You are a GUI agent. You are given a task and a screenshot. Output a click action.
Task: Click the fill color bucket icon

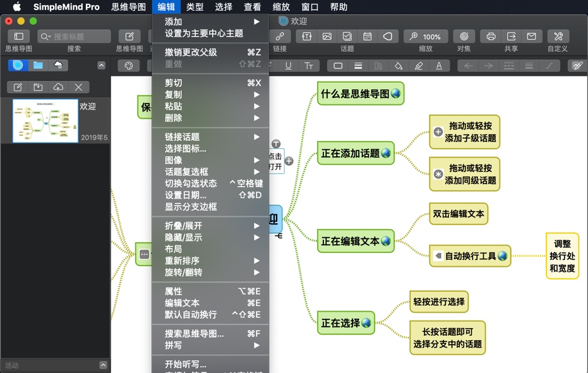pyautogui.click(x=399, y=66)
